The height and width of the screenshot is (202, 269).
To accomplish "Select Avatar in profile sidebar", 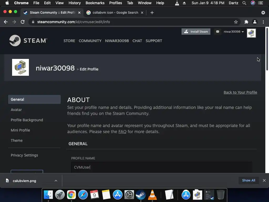I will tap(16, 110).
